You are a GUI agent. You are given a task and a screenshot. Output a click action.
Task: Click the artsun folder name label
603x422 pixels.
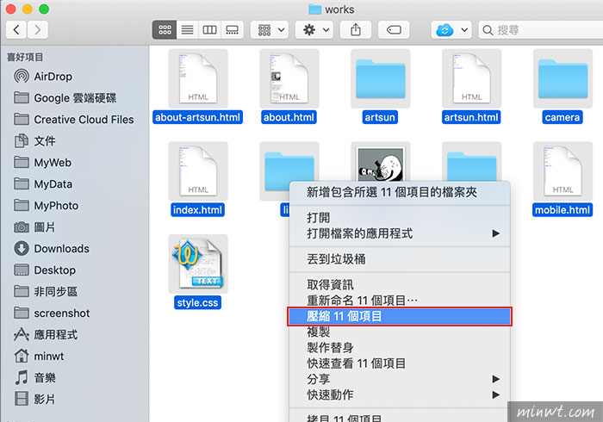coord(381,117)
